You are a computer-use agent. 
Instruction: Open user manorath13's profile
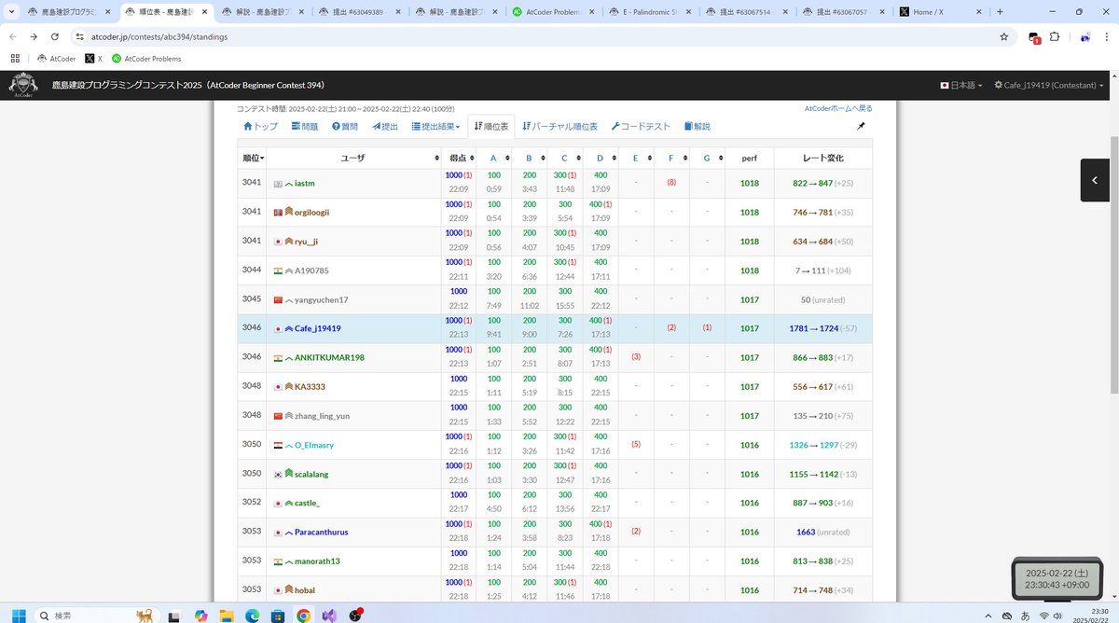tap(317, 561)
